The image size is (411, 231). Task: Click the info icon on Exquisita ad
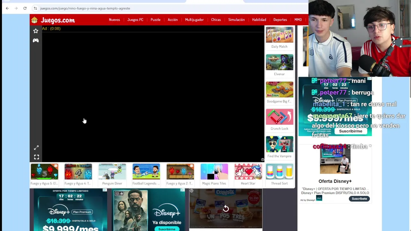[x=191, y=191]
